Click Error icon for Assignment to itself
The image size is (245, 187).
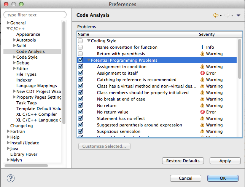202,73
